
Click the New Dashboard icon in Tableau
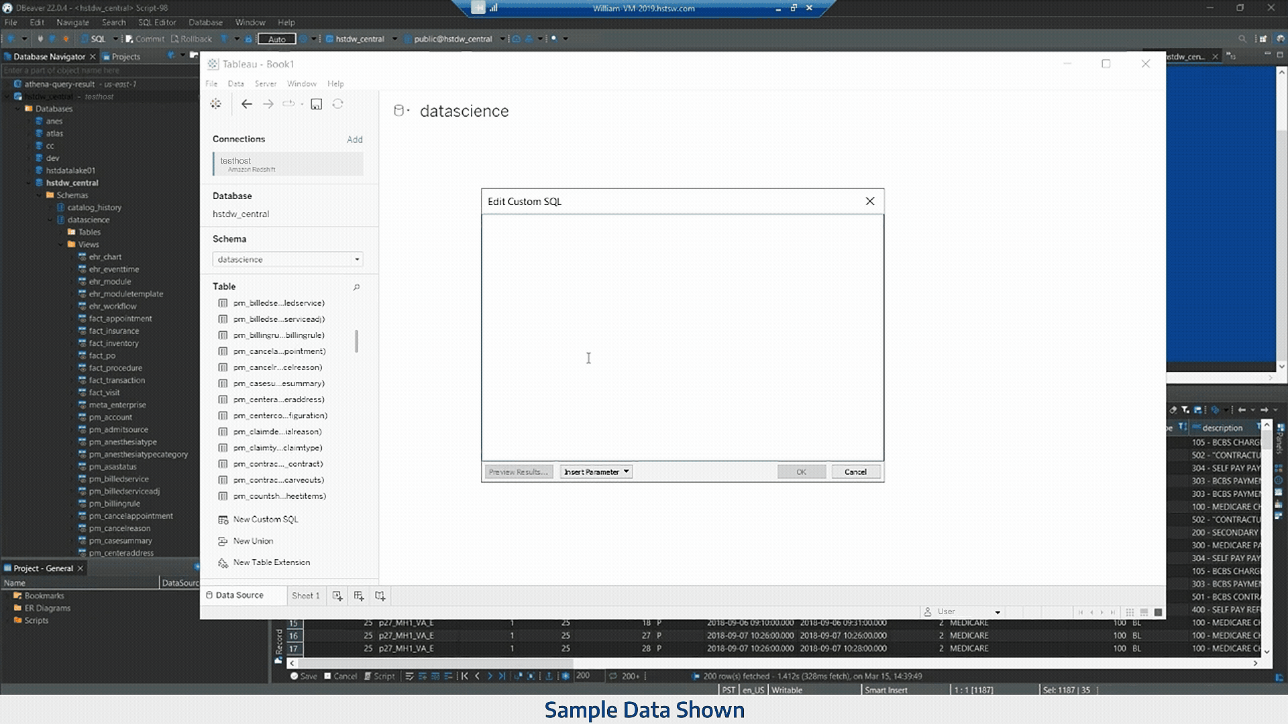click(x=359, y=595)
